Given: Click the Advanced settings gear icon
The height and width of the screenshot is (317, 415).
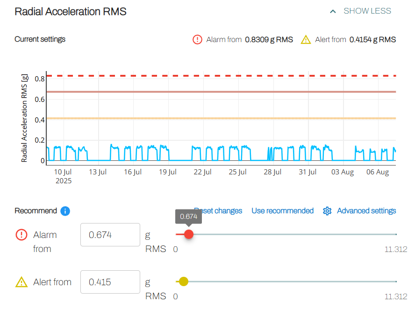Looking at the screenshot, I should (x=327, y=211).
